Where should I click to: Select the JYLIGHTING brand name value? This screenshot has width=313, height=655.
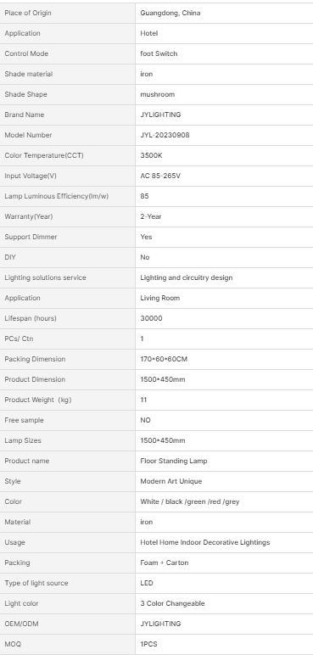coord(160,115)
